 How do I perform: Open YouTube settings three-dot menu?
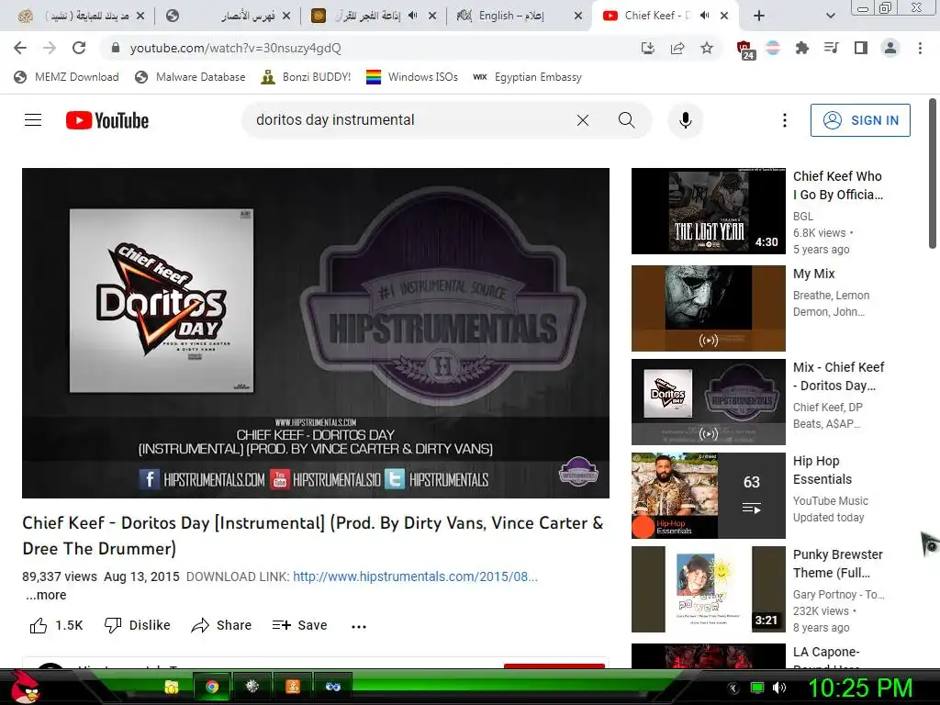(x=784, y=120)
